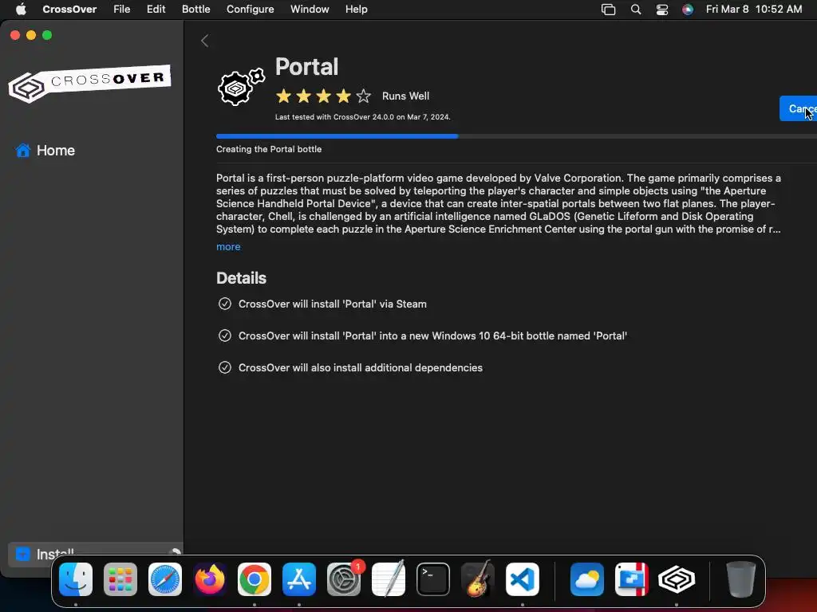Open the Help menu
Image resolution: width=817 pixels, height=612 pixels.
(357, 10)
